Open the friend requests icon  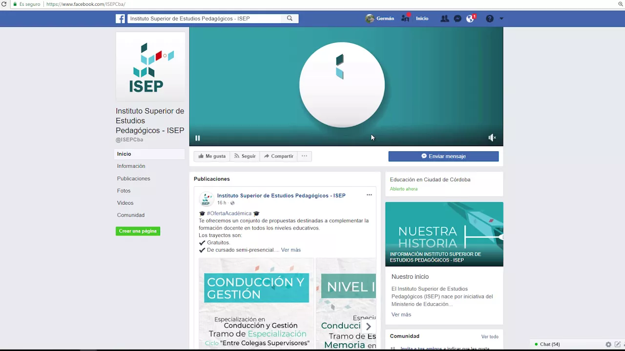[444, 19]
